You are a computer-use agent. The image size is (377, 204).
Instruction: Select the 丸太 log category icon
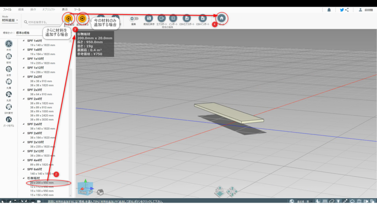8,94
